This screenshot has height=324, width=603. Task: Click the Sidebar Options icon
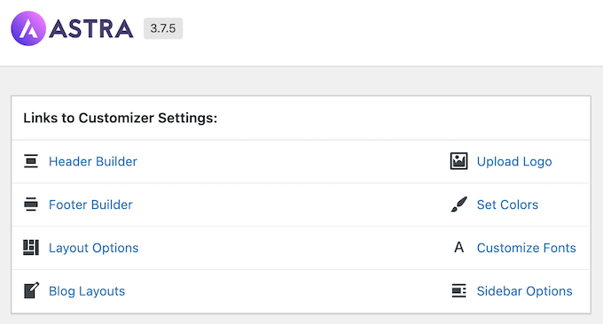pos(458,290)
